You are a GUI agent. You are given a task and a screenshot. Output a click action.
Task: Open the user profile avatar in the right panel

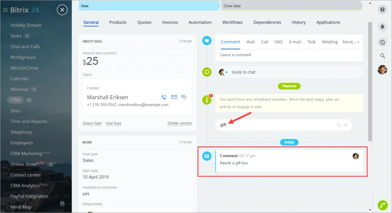[382, 70]
